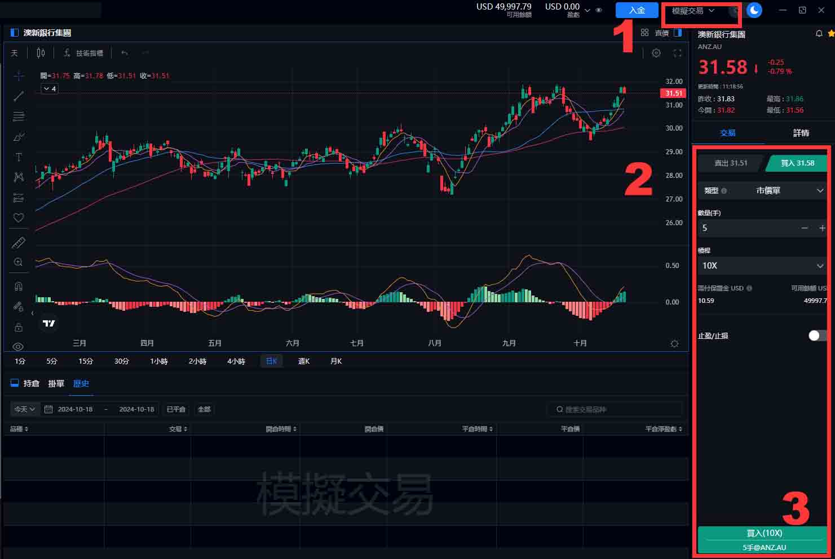Filter history by 全部

pos(204,409)
